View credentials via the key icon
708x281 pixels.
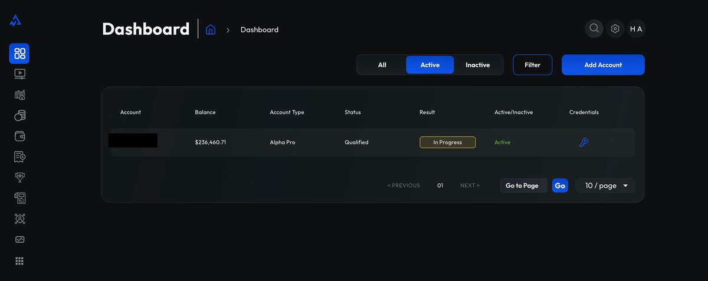(584, 142)
